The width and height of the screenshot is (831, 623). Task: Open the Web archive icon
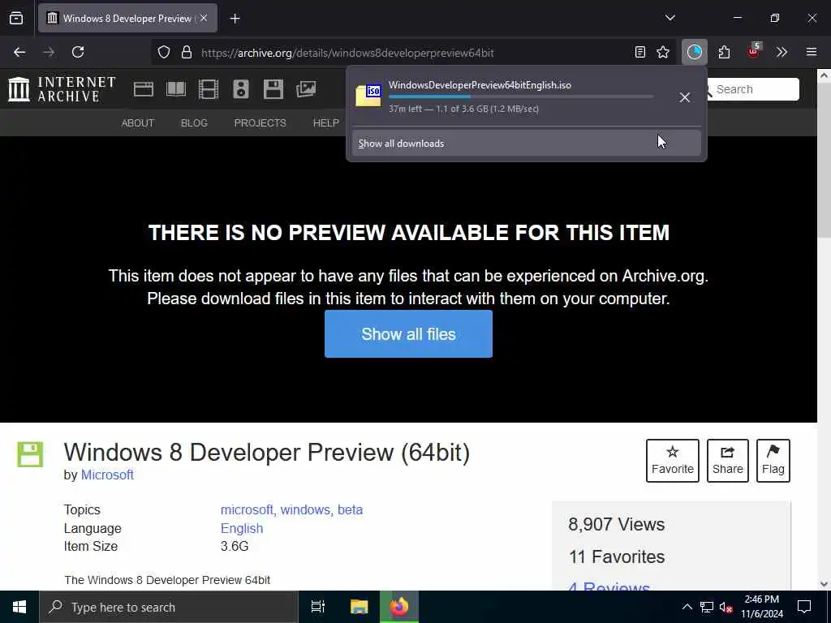[143, 89]
